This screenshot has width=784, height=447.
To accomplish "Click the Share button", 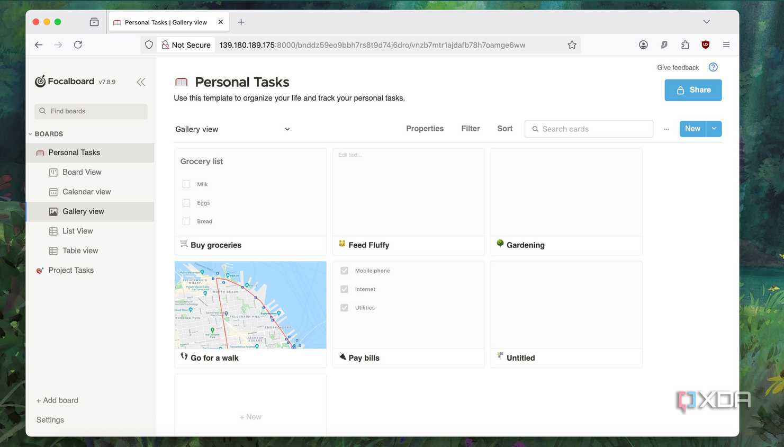I will [x=693, y=90].
